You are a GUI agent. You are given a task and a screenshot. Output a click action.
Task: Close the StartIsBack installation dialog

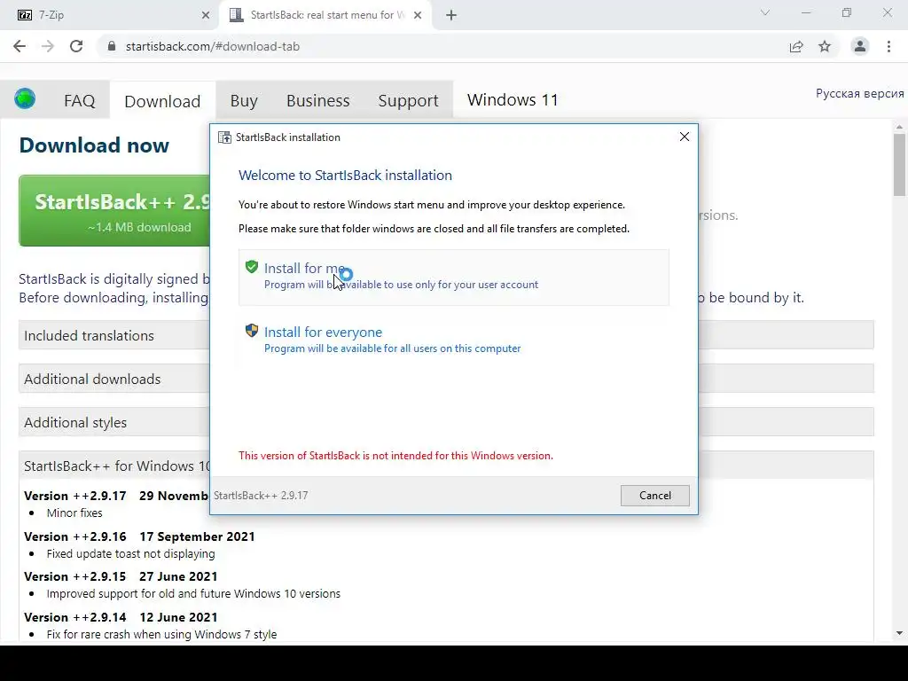coord(684,137)
